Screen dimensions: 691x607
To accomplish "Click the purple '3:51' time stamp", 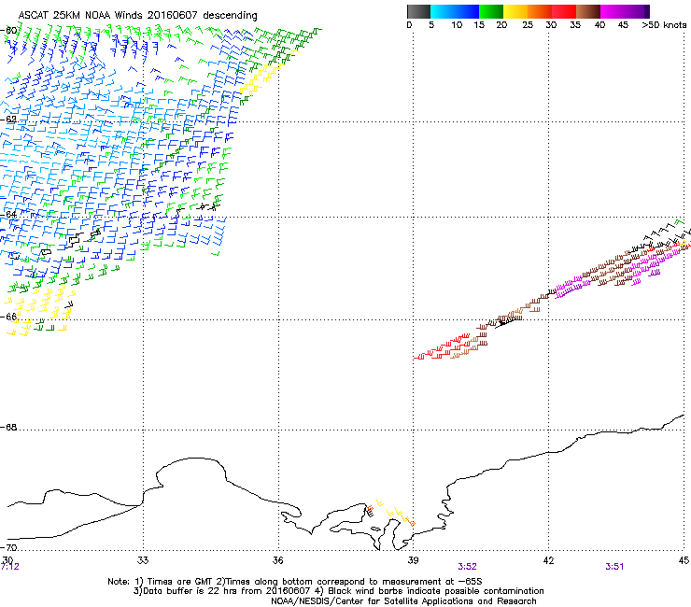I will tap(614, 567).
